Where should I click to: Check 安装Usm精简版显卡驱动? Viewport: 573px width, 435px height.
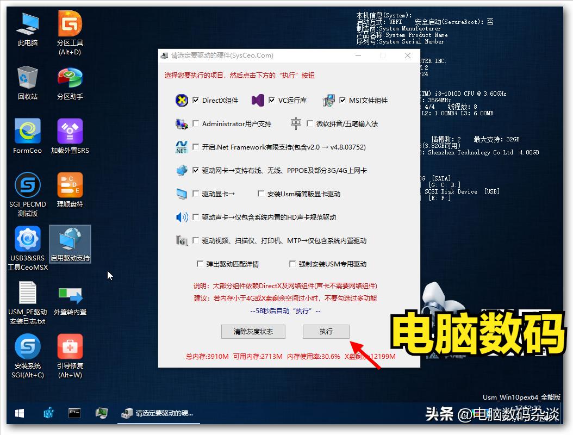260,194
